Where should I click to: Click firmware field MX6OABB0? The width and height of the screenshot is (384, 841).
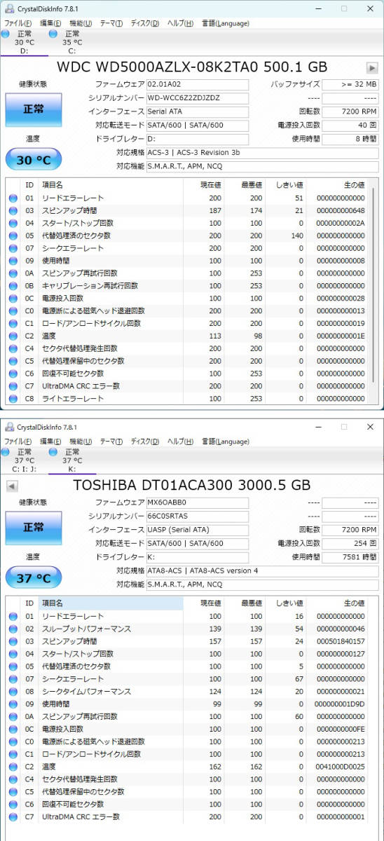198,502
